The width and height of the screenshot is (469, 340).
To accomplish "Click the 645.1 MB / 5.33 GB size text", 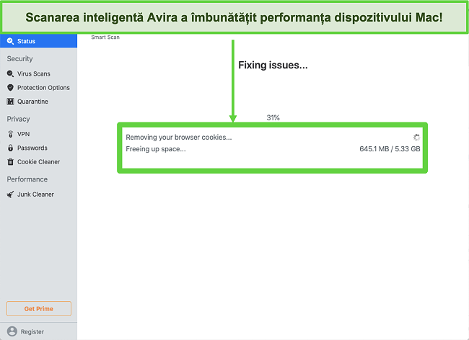I will pyautogui.click(x=389, y=149).
